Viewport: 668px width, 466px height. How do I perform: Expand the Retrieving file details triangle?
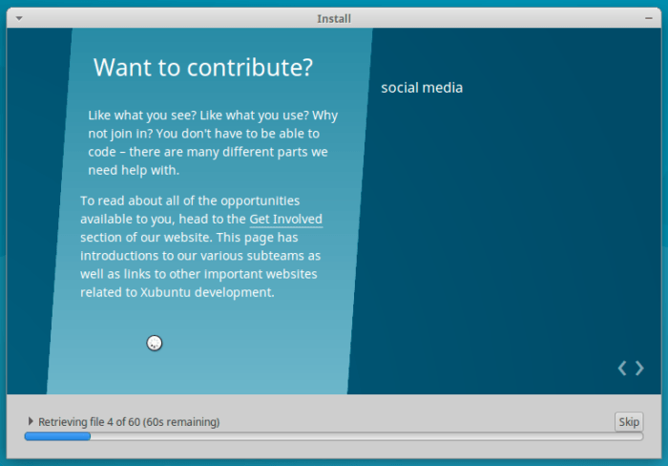pyautogui.click(x=31, y=421)
